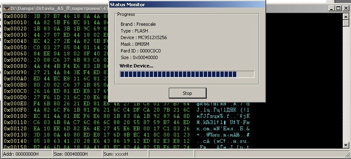Click the address 0x00060 row label
351x159 pixels.
coord(17,54)
